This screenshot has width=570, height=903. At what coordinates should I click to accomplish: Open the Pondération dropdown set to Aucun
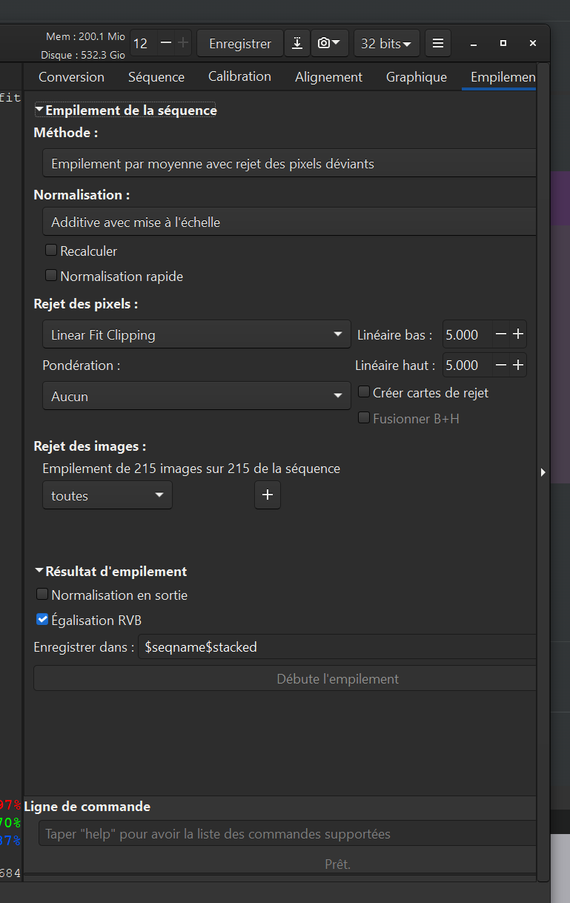click(x=196, y=396)
